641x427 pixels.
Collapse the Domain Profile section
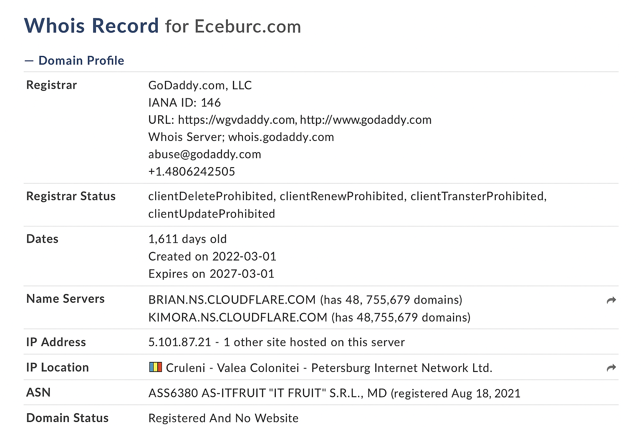[74, 60]
